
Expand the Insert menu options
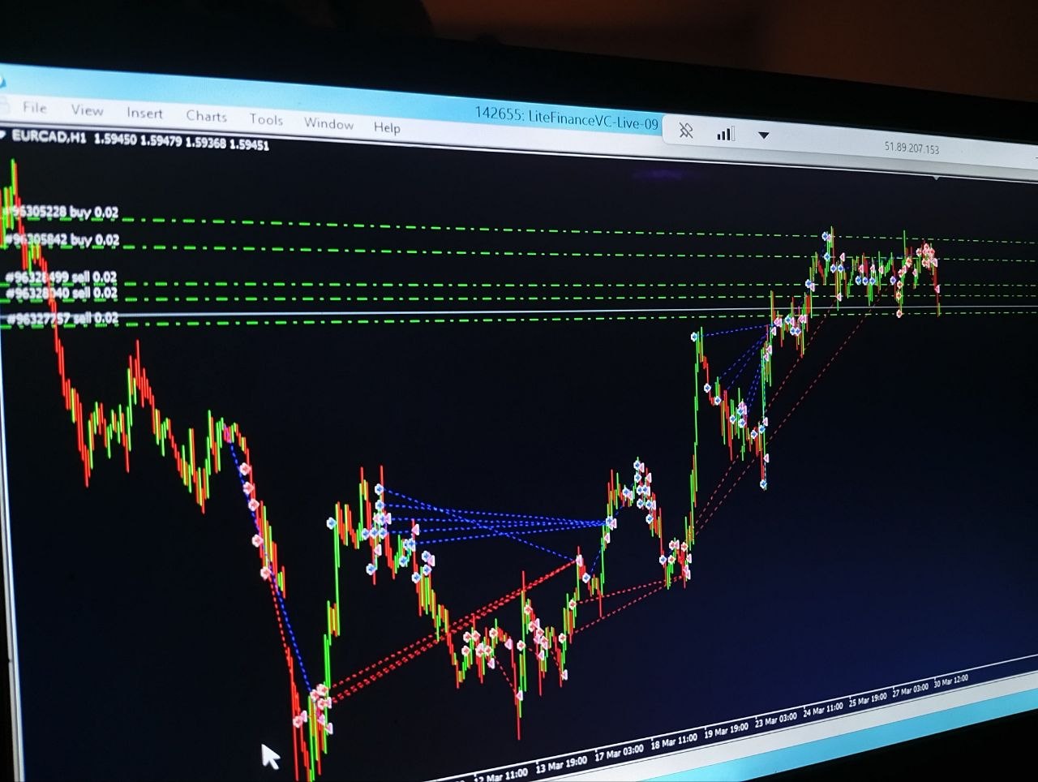point(145,113)
